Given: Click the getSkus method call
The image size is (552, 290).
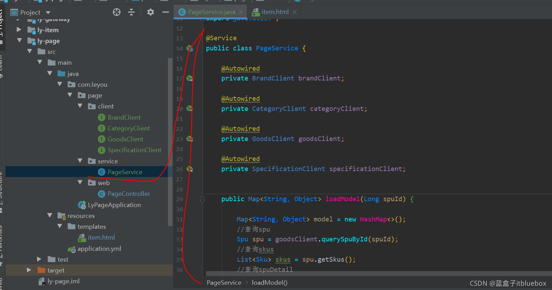Looking at the screenshot, I should (331, 260).
